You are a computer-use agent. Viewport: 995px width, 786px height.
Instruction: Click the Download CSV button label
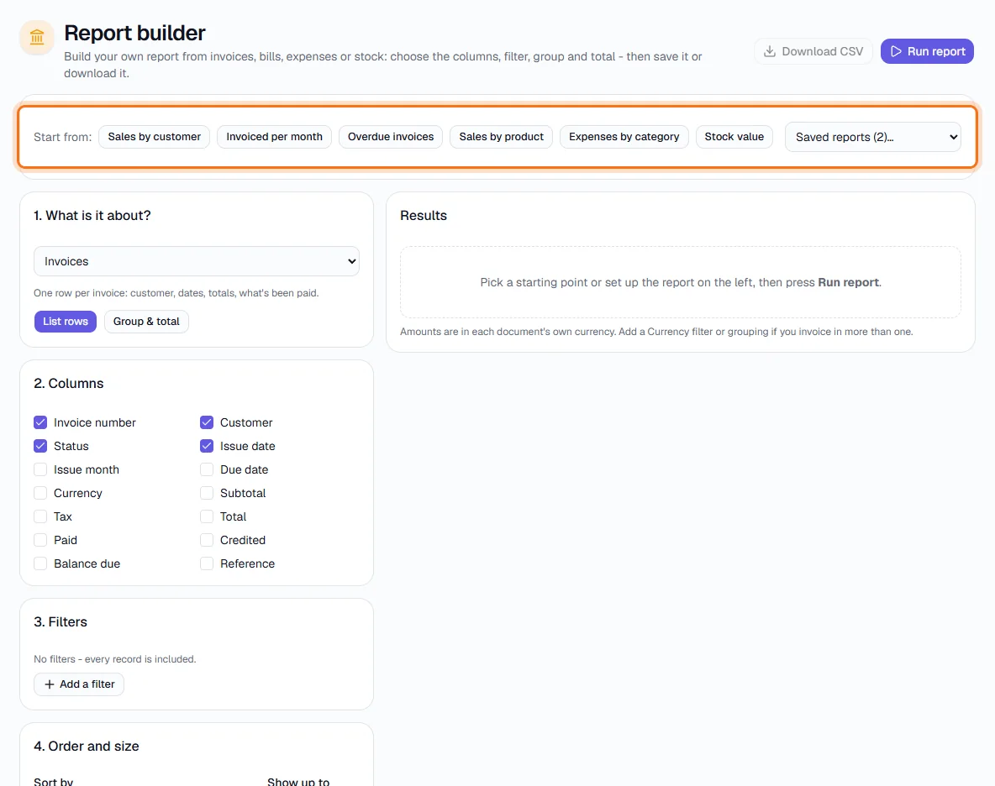click(823, 51)
